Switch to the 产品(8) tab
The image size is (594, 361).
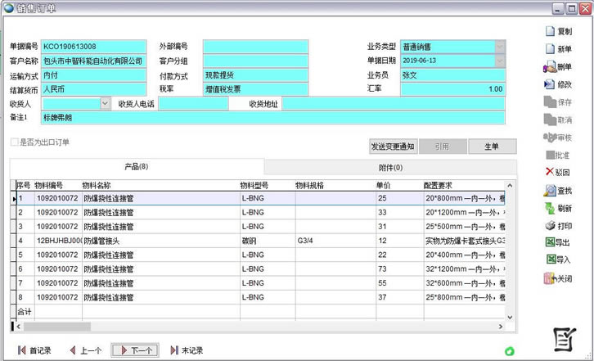coord(137,166)
